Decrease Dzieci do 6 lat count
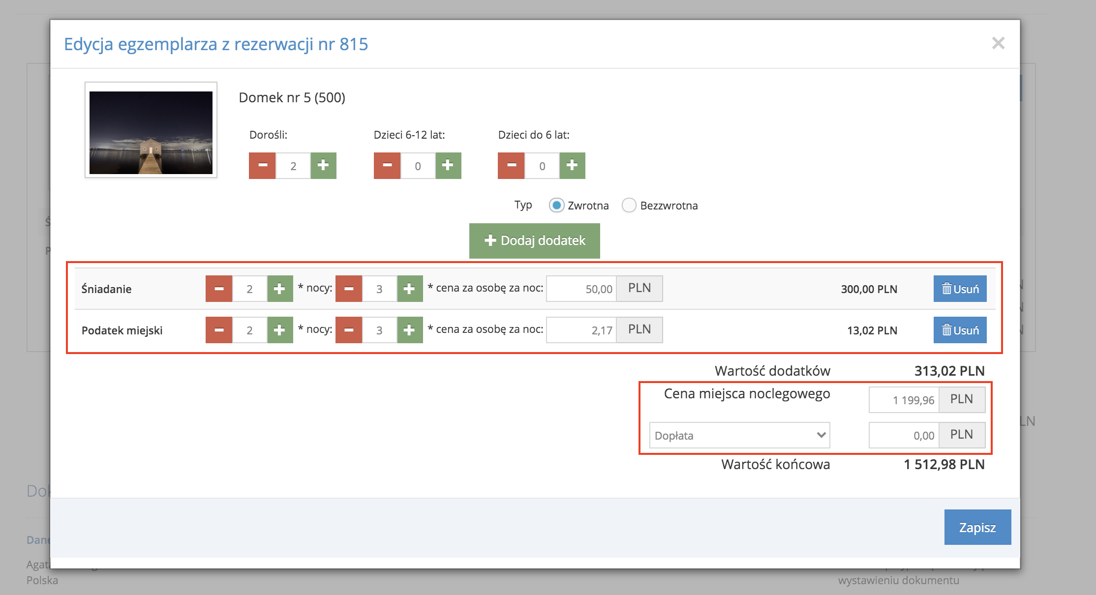Image resolution: width=1096 pixels, height=595 pixels. point(511,166)
